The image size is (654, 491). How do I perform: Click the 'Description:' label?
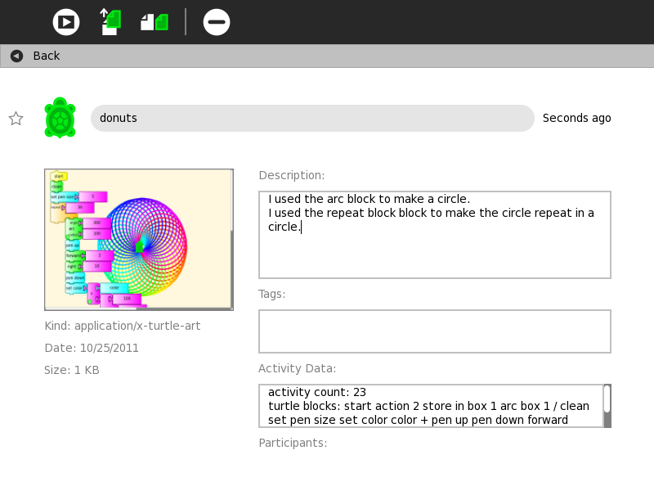pos(292,175)
